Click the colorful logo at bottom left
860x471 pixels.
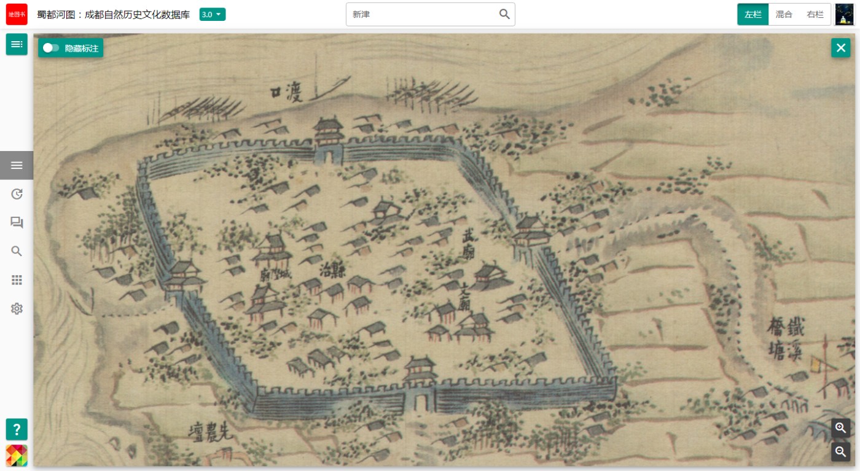pos(17,456)
